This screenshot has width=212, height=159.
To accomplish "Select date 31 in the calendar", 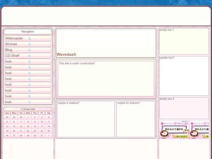I will point(42,135).
